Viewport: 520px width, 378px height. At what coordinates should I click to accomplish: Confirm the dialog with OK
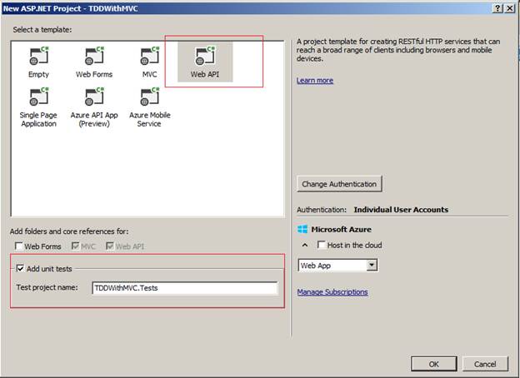pyautogui.click(x=434, y=364)
